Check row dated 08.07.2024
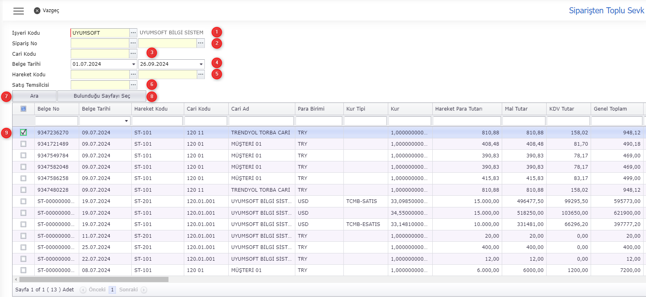This screenshot has height=297, width=646. click(x=23, y=270)
